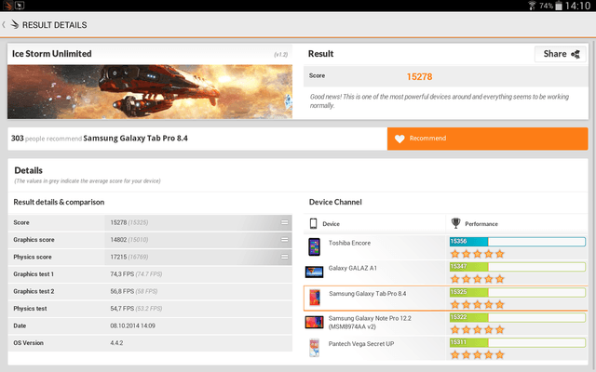596x372 pixels.
Task: Tap the stars under Galaxy Note Pro 12.2
Action: point(478,330)
